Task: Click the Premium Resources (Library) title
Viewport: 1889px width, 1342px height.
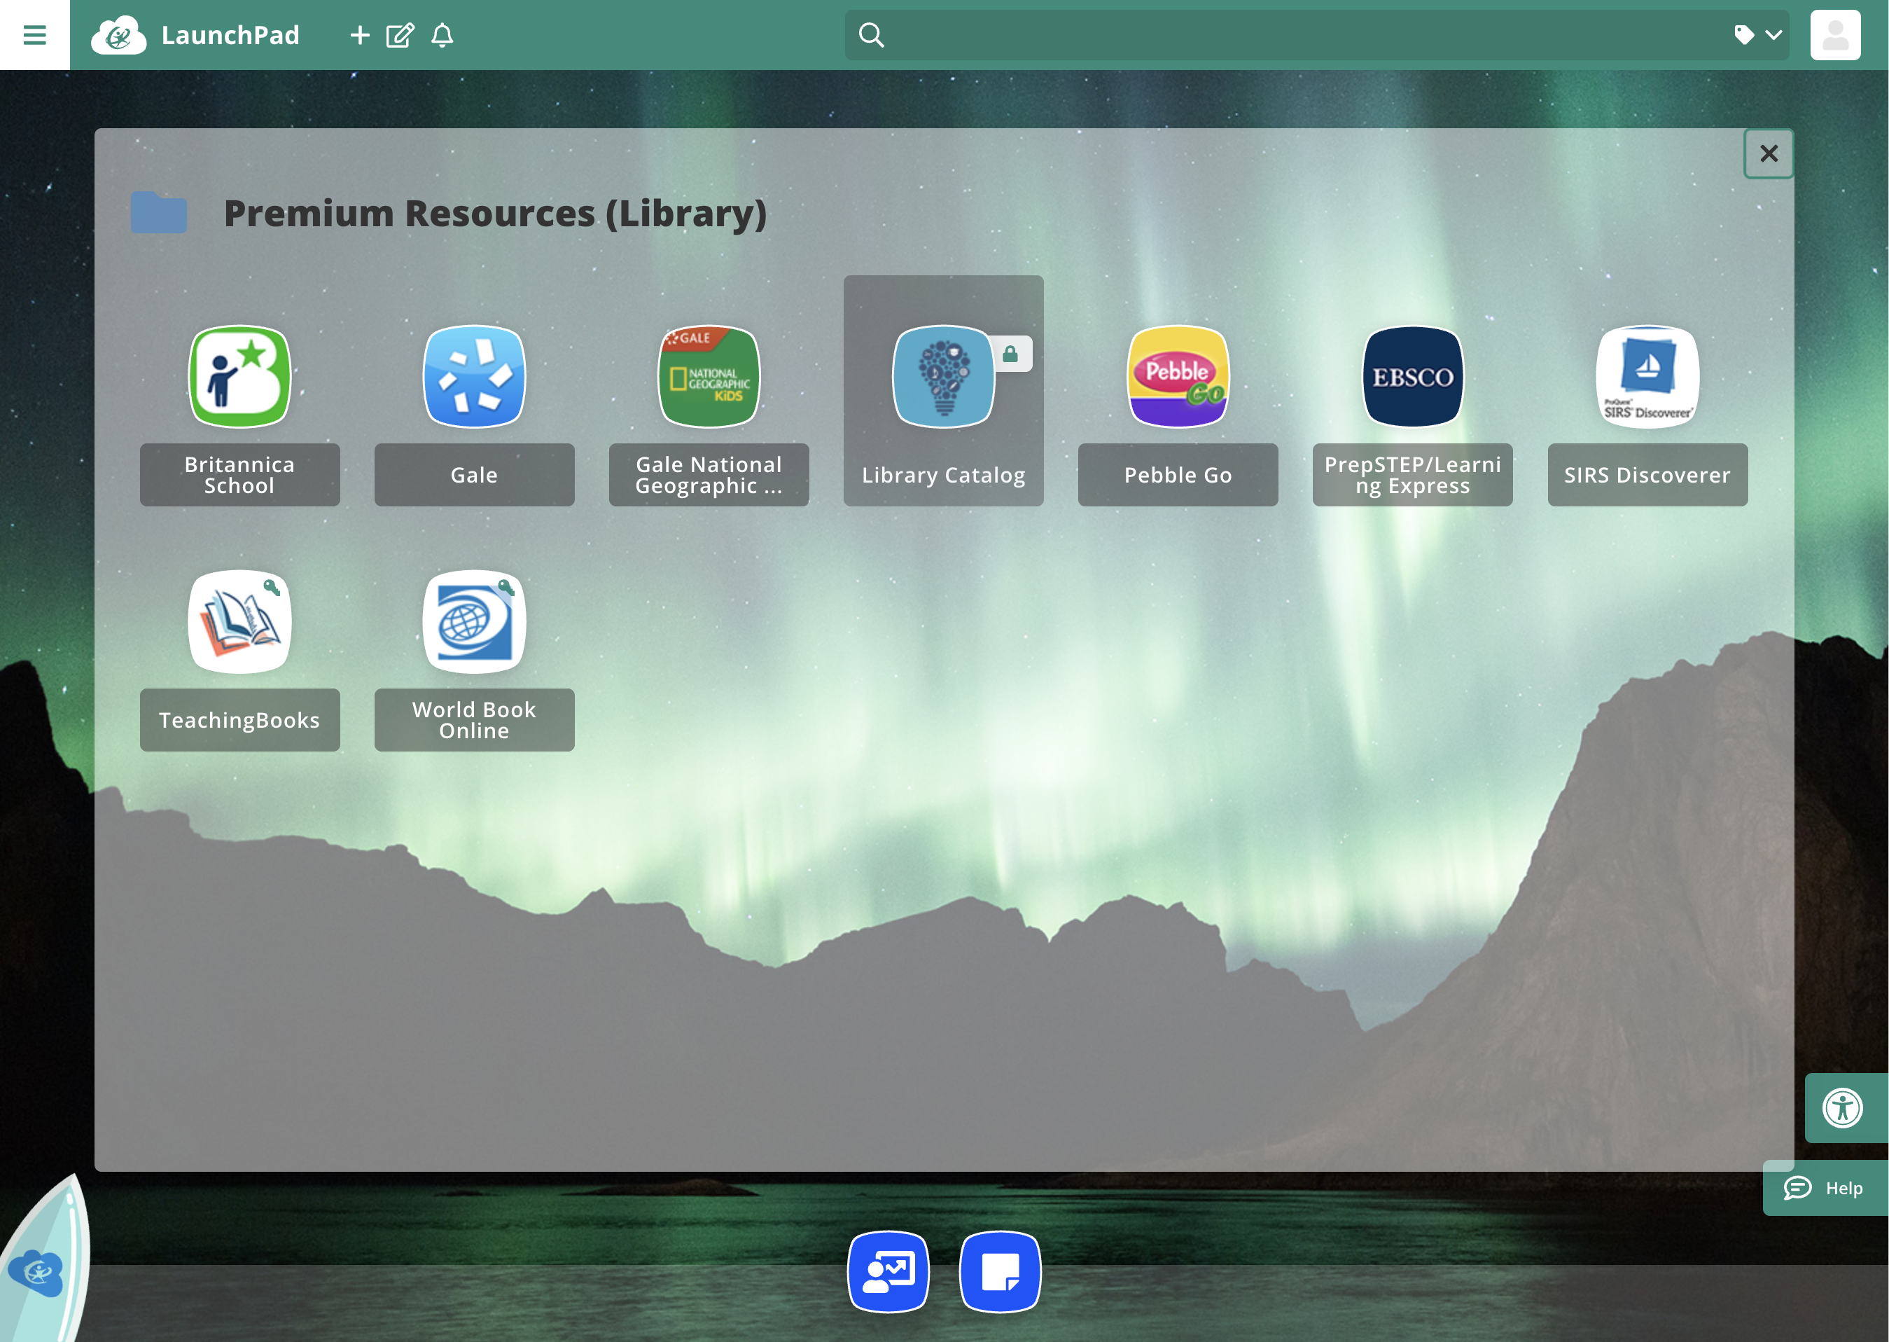Action: [x=495, y=213]
